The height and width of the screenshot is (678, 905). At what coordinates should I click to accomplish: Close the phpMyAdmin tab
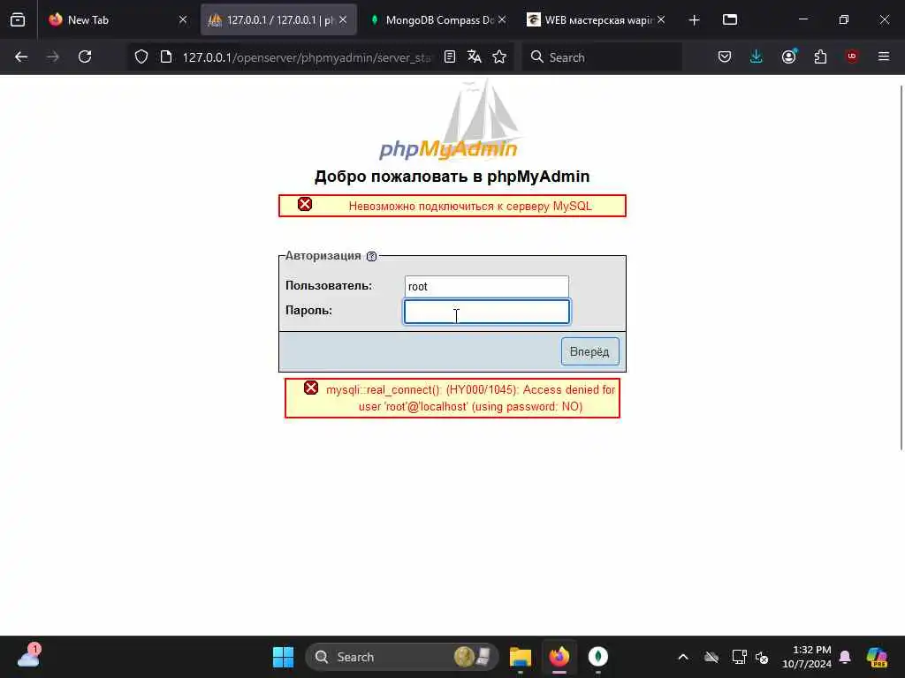(x=343, y=19)
